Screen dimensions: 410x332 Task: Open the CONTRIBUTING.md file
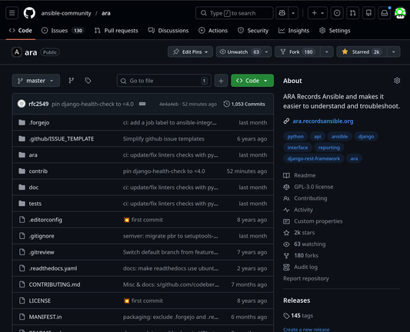(55, 284)
